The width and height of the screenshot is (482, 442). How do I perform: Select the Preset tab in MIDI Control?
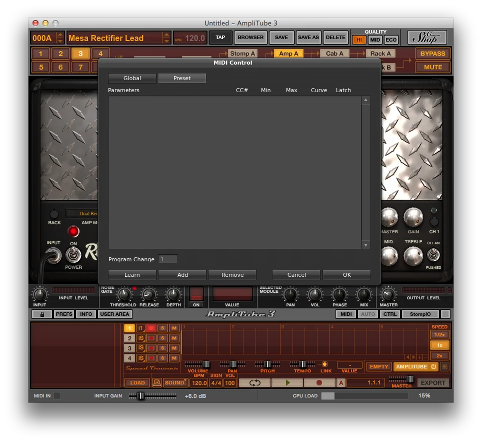[x=182, y=78]
